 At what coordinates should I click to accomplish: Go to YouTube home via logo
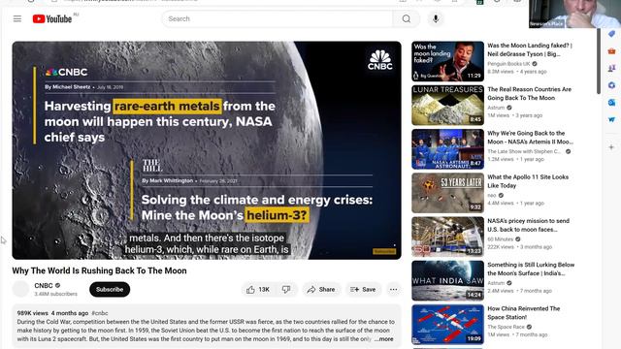pyautogui.click(x=51, y=18)
